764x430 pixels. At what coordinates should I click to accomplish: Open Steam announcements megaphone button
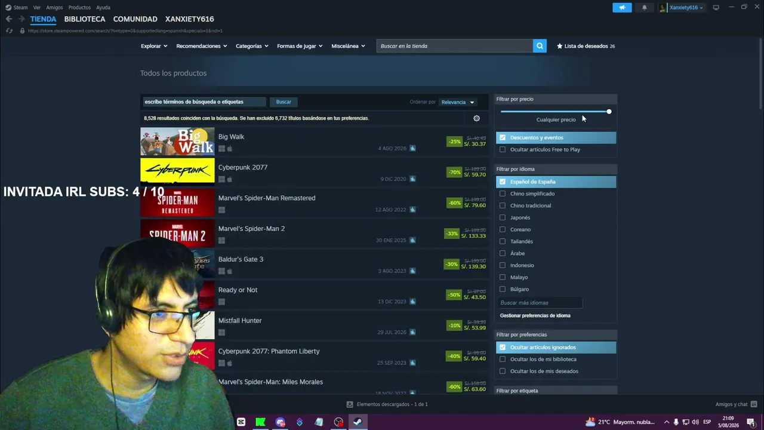(622, 7)
